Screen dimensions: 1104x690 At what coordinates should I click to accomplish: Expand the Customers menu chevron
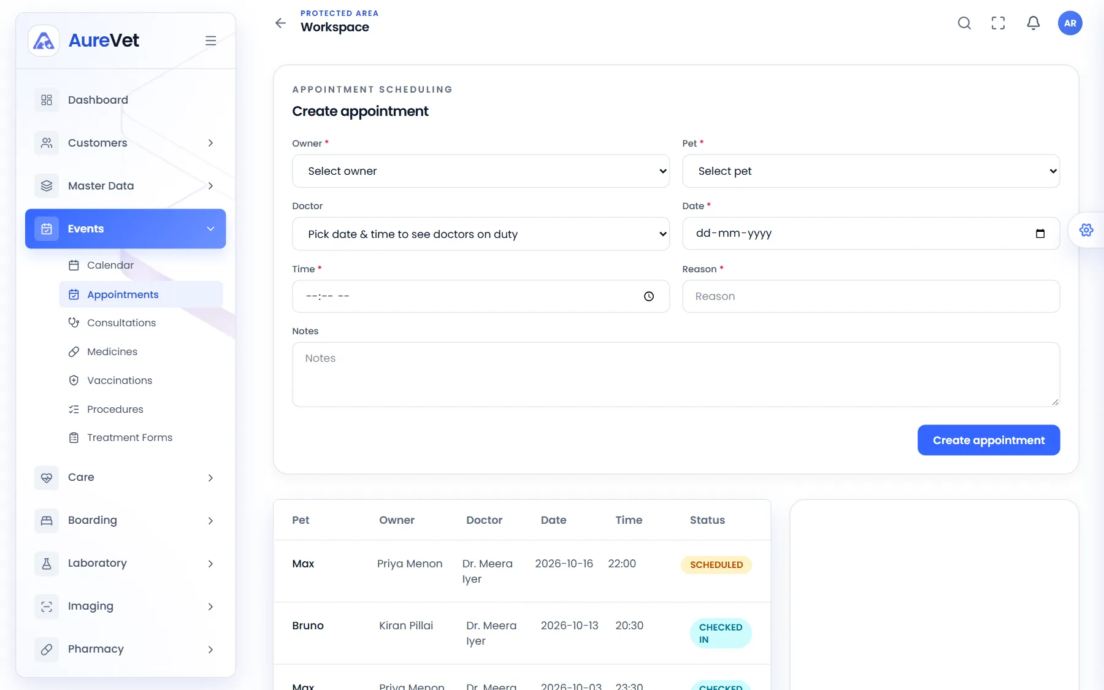[210, 143]
